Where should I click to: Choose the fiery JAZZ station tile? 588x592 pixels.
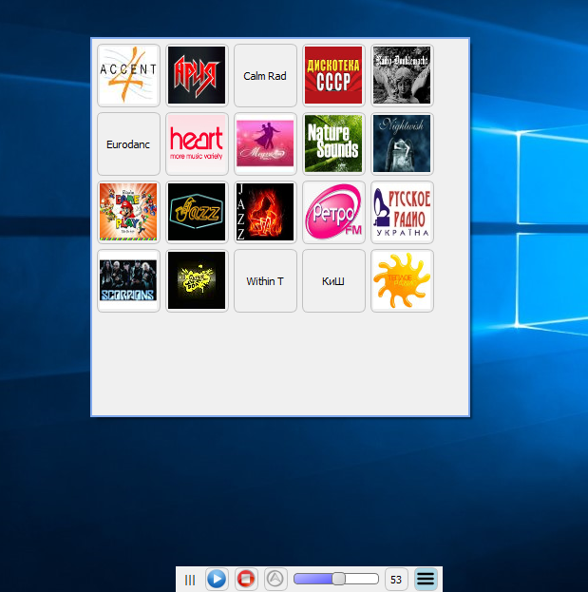(265, 212)
